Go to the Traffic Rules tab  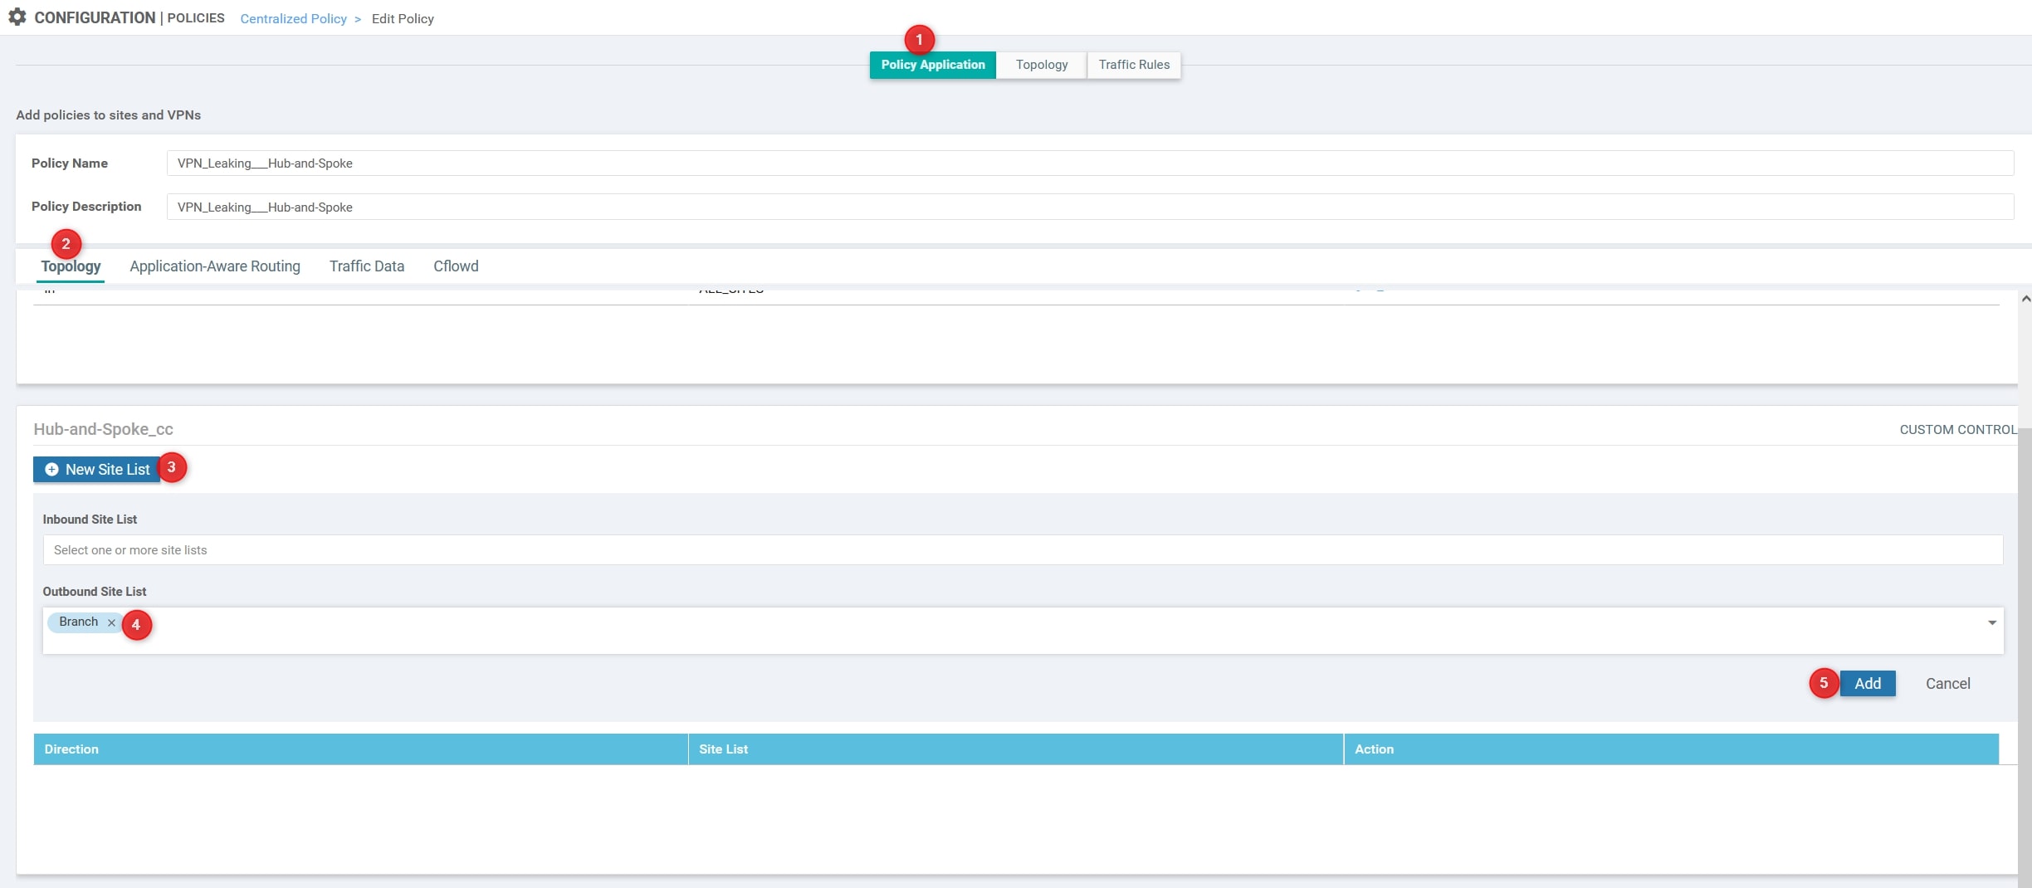pos(1133,65)
